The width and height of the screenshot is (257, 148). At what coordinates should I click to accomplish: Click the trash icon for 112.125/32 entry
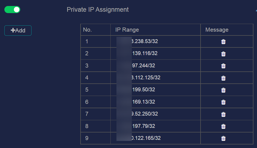pyautogui.click(x=223, y=78)
